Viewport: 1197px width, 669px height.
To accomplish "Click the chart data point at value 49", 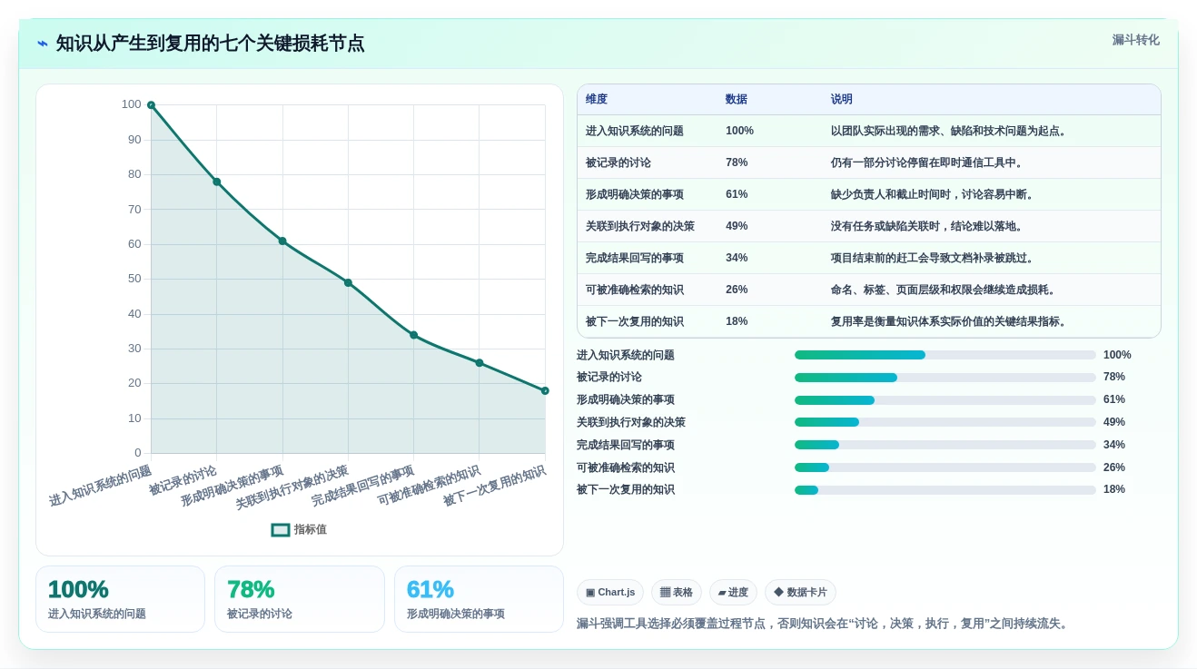I will coord(348,282).
